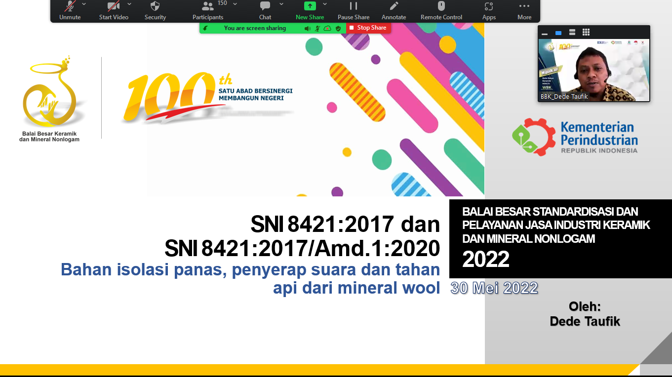Click green shield icon on sharing bar
This screenshot has width=672, height=377.
coord(338,29)
